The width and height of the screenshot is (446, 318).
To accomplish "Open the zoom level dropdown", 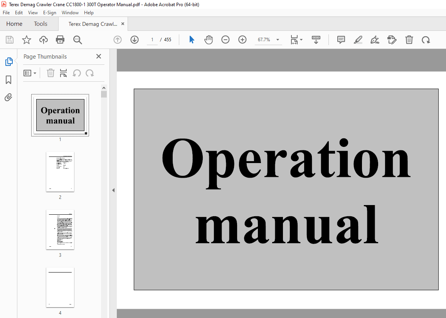I will pyautogui.click(x=277, y=40).
